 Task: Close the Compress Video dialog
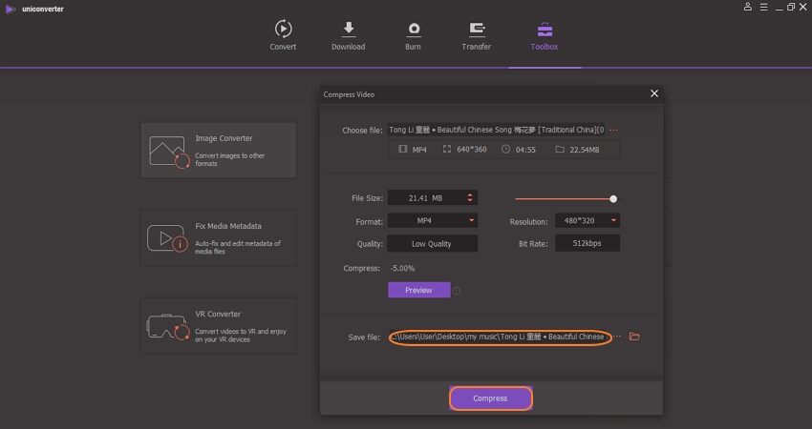click(x=654, y=93)
